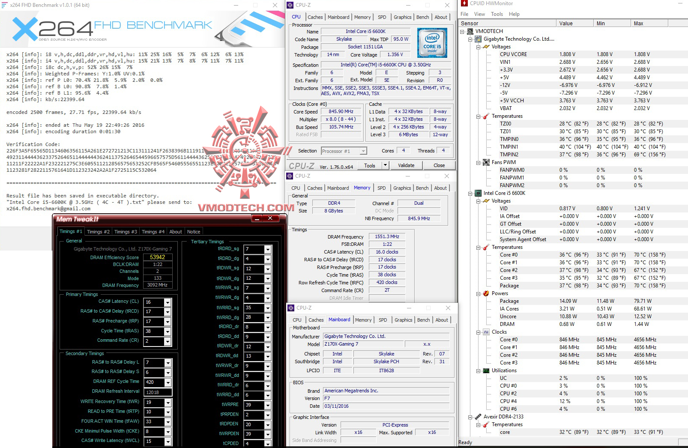
Task: Click the Validate button in CPU-Z
Action: tap(406, 165)
